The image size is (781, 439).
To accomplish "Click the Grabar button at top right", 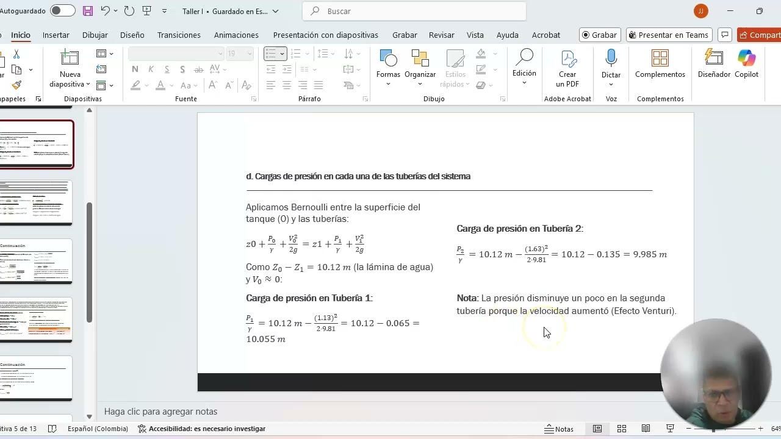I will tap(600, 35).
